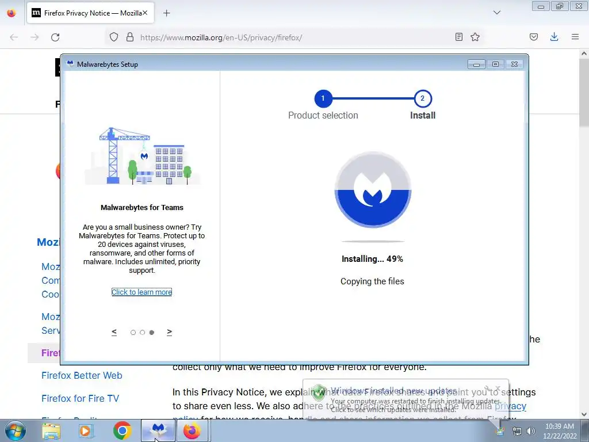
Task: Show next promo slide with right arrow
Action: click(170, 332)
